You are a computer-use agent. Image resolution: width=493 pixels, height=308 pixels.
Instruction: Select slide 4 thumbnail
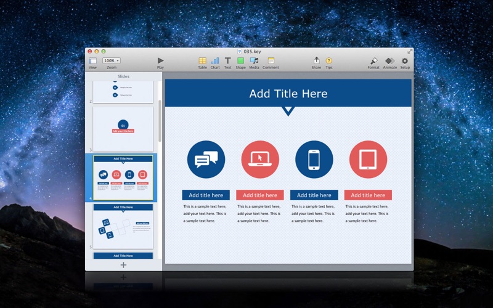point(123,177)
